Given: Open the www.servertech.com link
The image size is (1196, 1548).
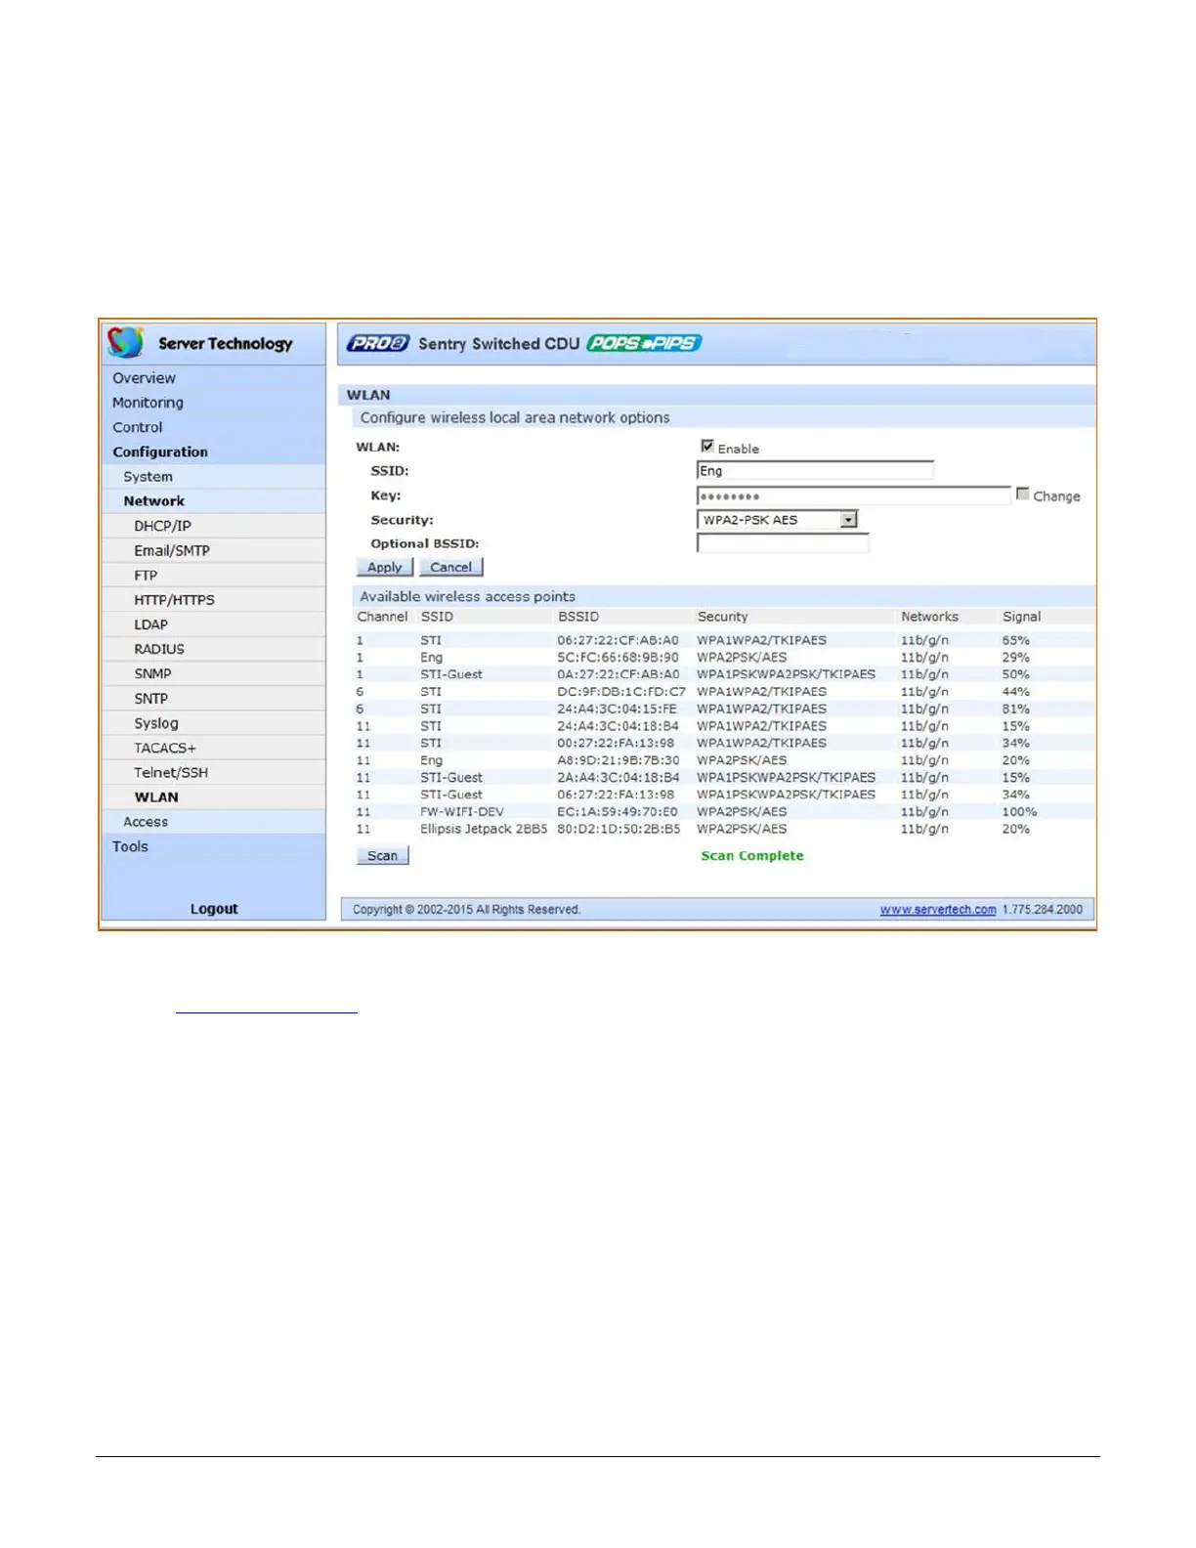Looking at the screenshot, I should (x=938, y=909).
